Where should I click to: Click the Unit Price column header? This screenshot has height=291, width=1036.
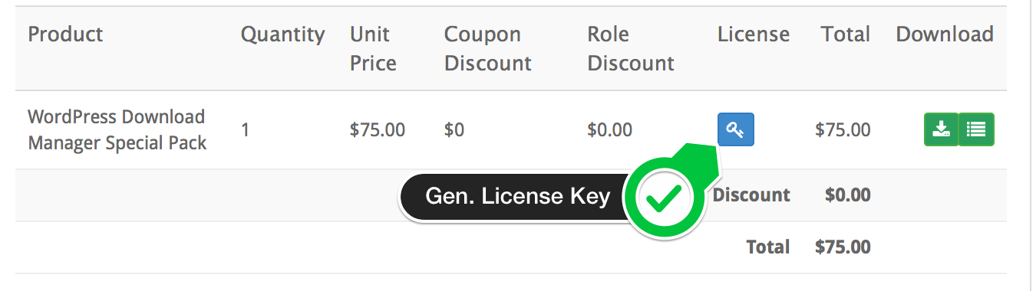tap(373, 48)
